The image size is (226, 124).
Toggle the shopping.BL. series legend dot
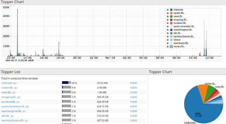coord(168,20)
